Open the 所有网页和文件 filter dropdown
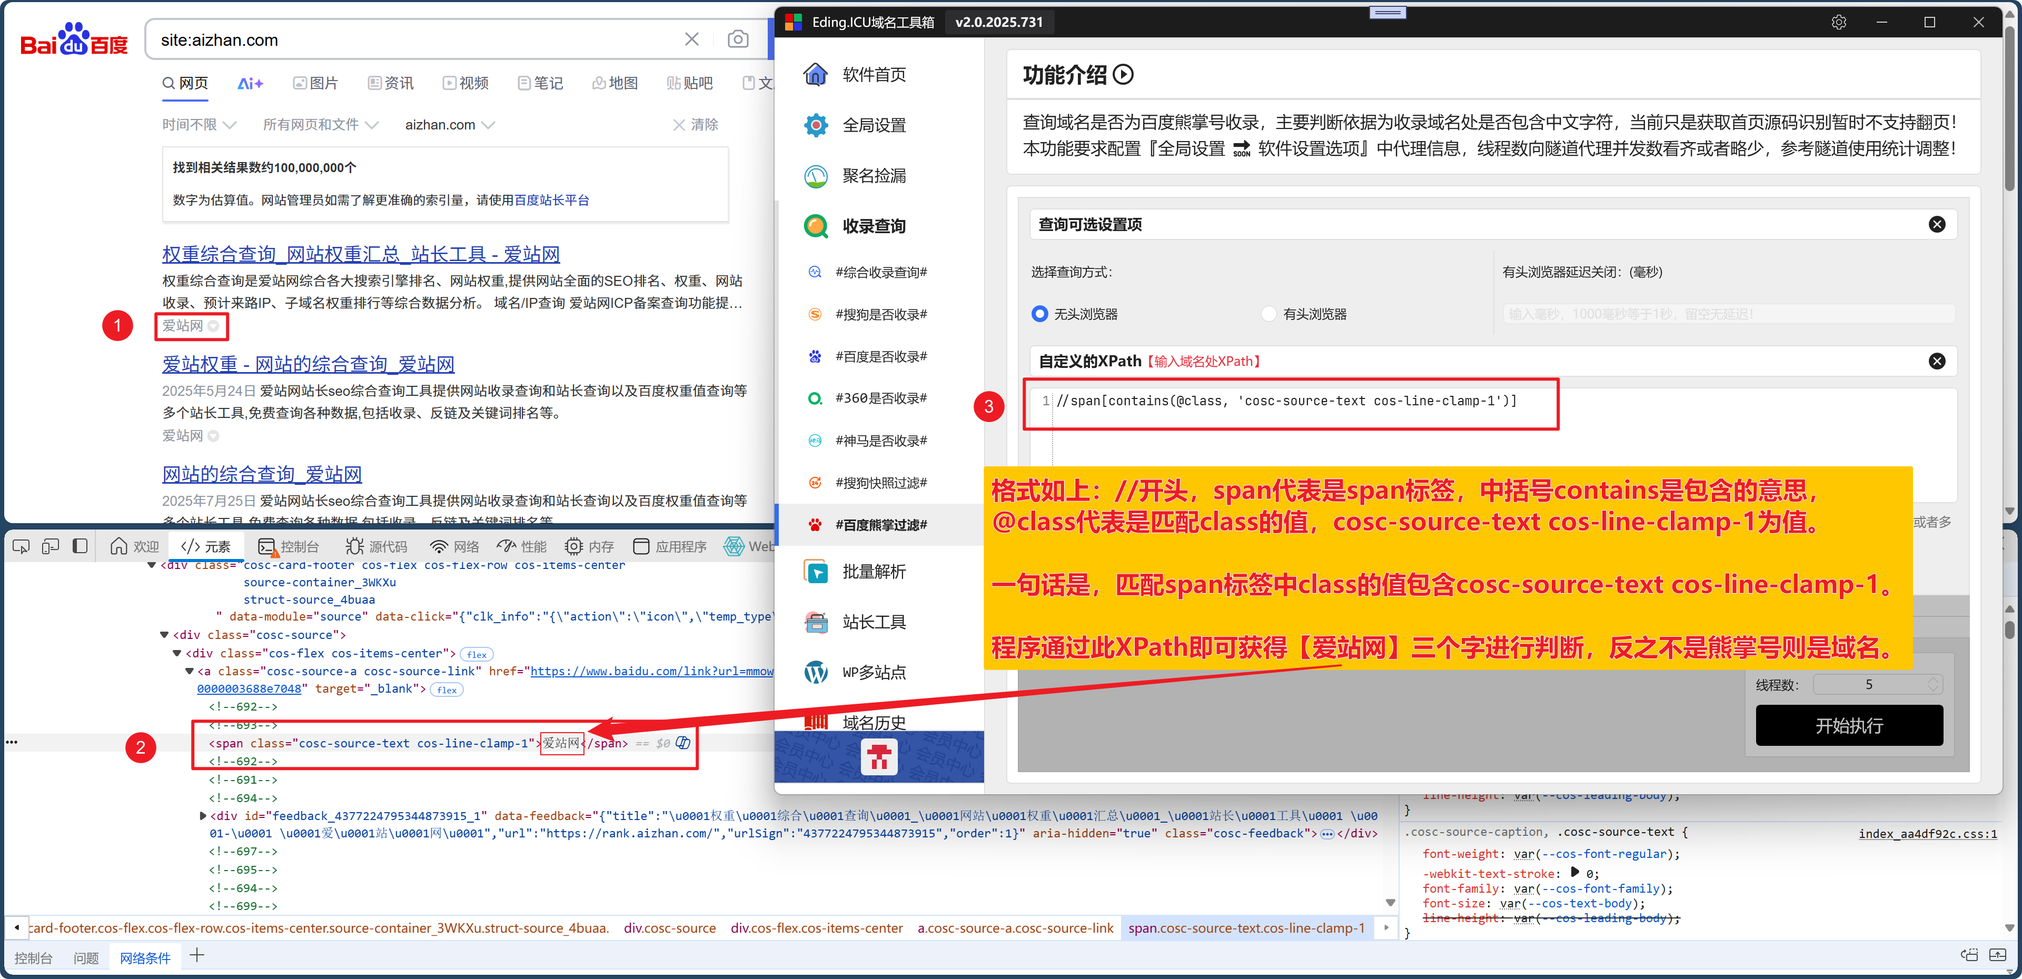 click(x=320, y=125)
